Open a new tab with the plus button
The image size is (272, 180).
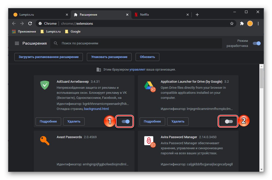click(x=197, y=15)
